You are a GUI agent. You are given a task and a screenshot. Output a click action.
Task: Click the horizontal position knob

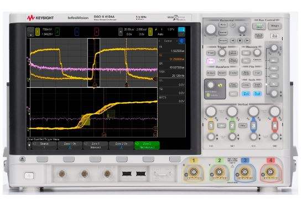242,29
